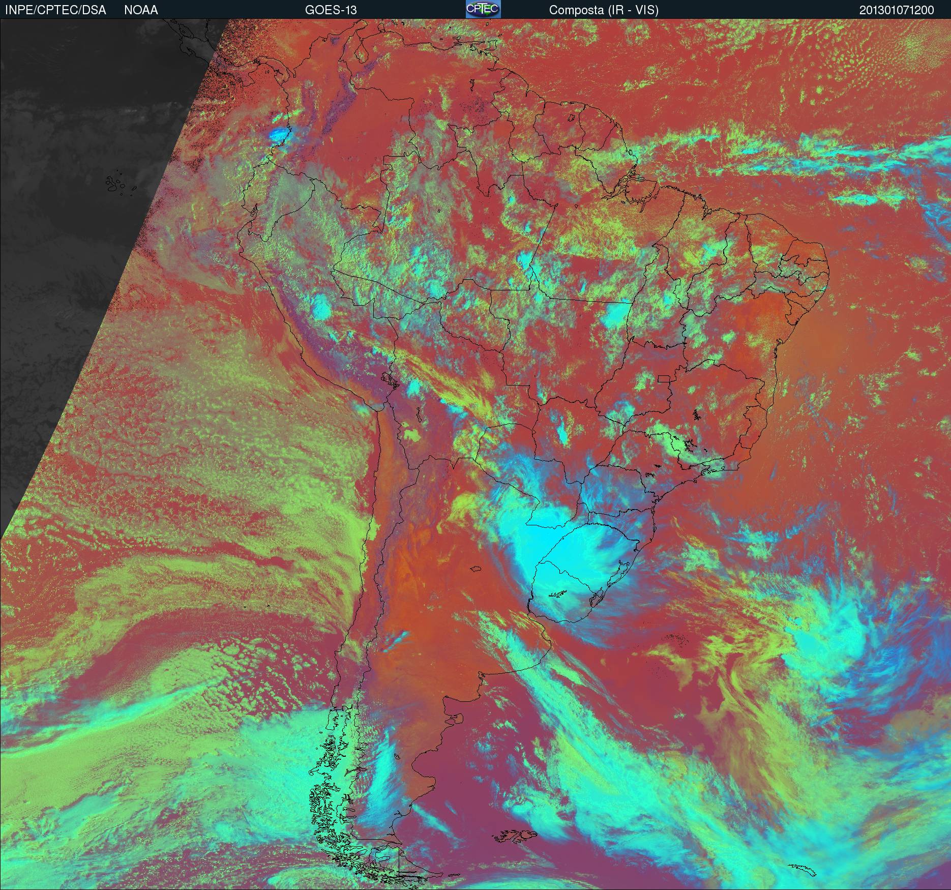Click the NOAA label in the header
The image size is (951, 890).
(x=141, y=10)
